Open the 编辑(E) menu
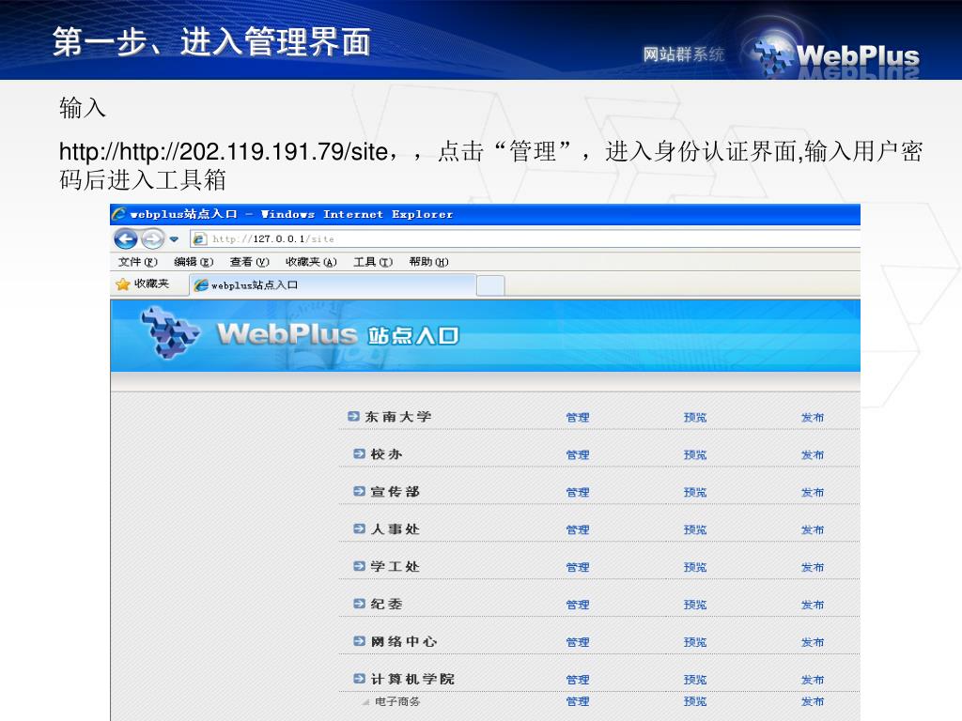 click(194, 262)
